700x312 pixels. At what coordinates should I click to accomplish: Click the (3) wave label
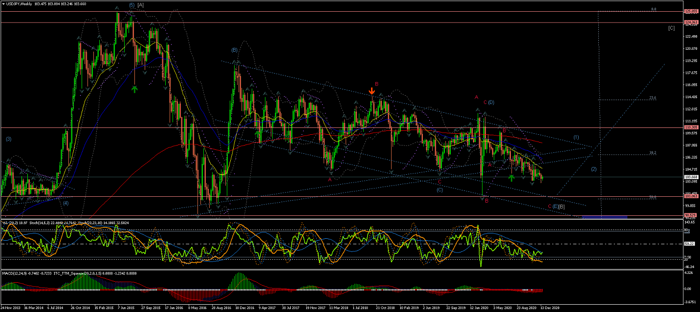point(9,139)
